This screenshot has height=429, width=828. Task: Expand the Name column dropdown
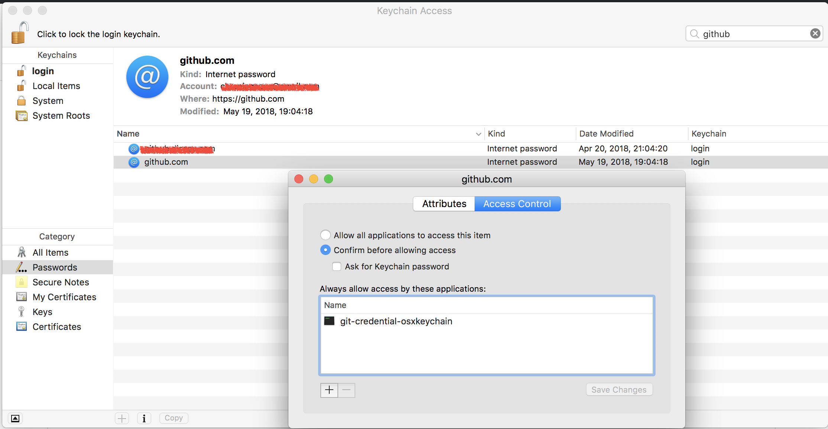click(476, 133)
